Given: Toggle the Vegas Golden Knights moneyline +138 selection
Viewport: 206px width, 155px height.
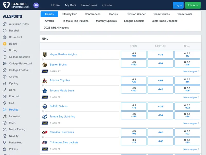Looking at the screenshot, I should click(x=160, y=55).
